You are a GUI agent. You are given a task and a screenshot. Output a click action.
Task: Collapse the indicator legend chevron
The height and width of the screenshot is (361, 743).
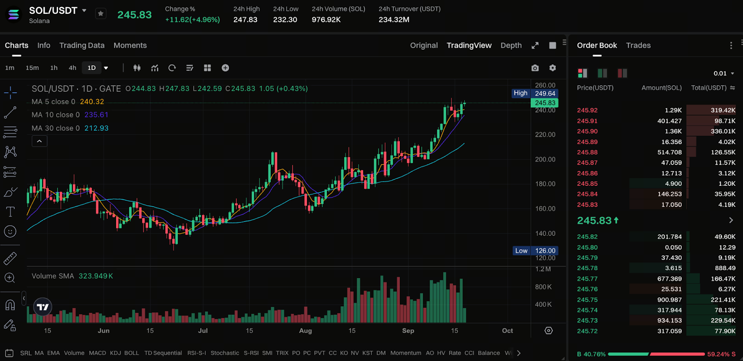[x=39, y=141]
